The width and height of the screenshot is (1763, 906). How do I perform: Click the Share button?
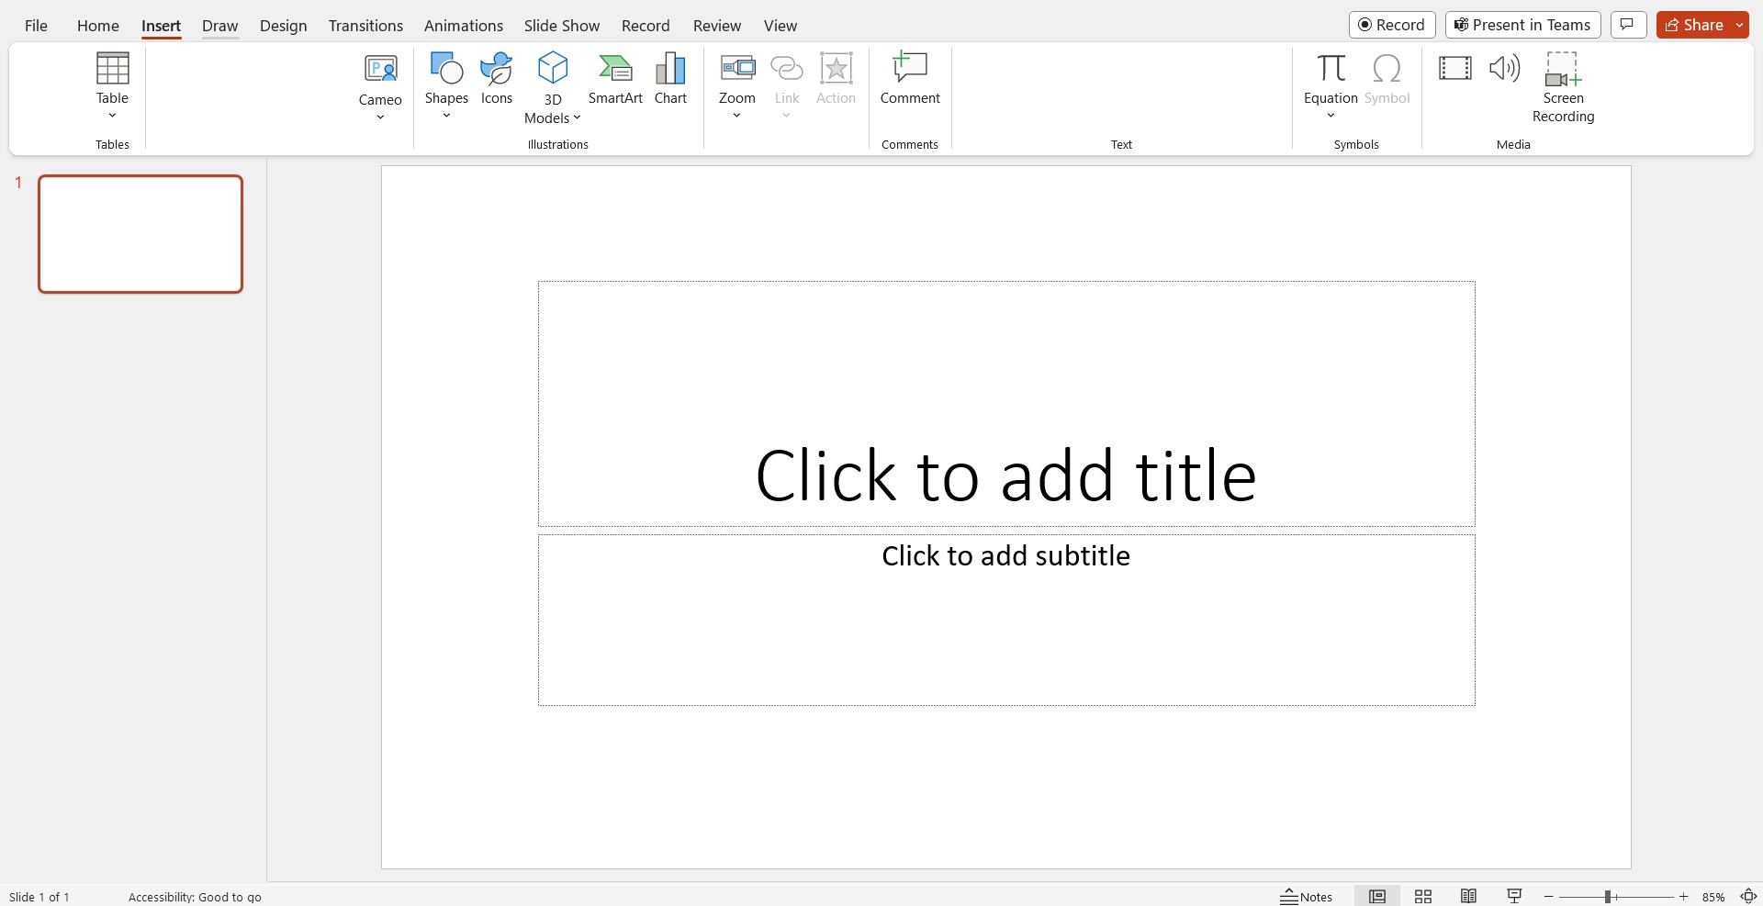(1694, 25)
